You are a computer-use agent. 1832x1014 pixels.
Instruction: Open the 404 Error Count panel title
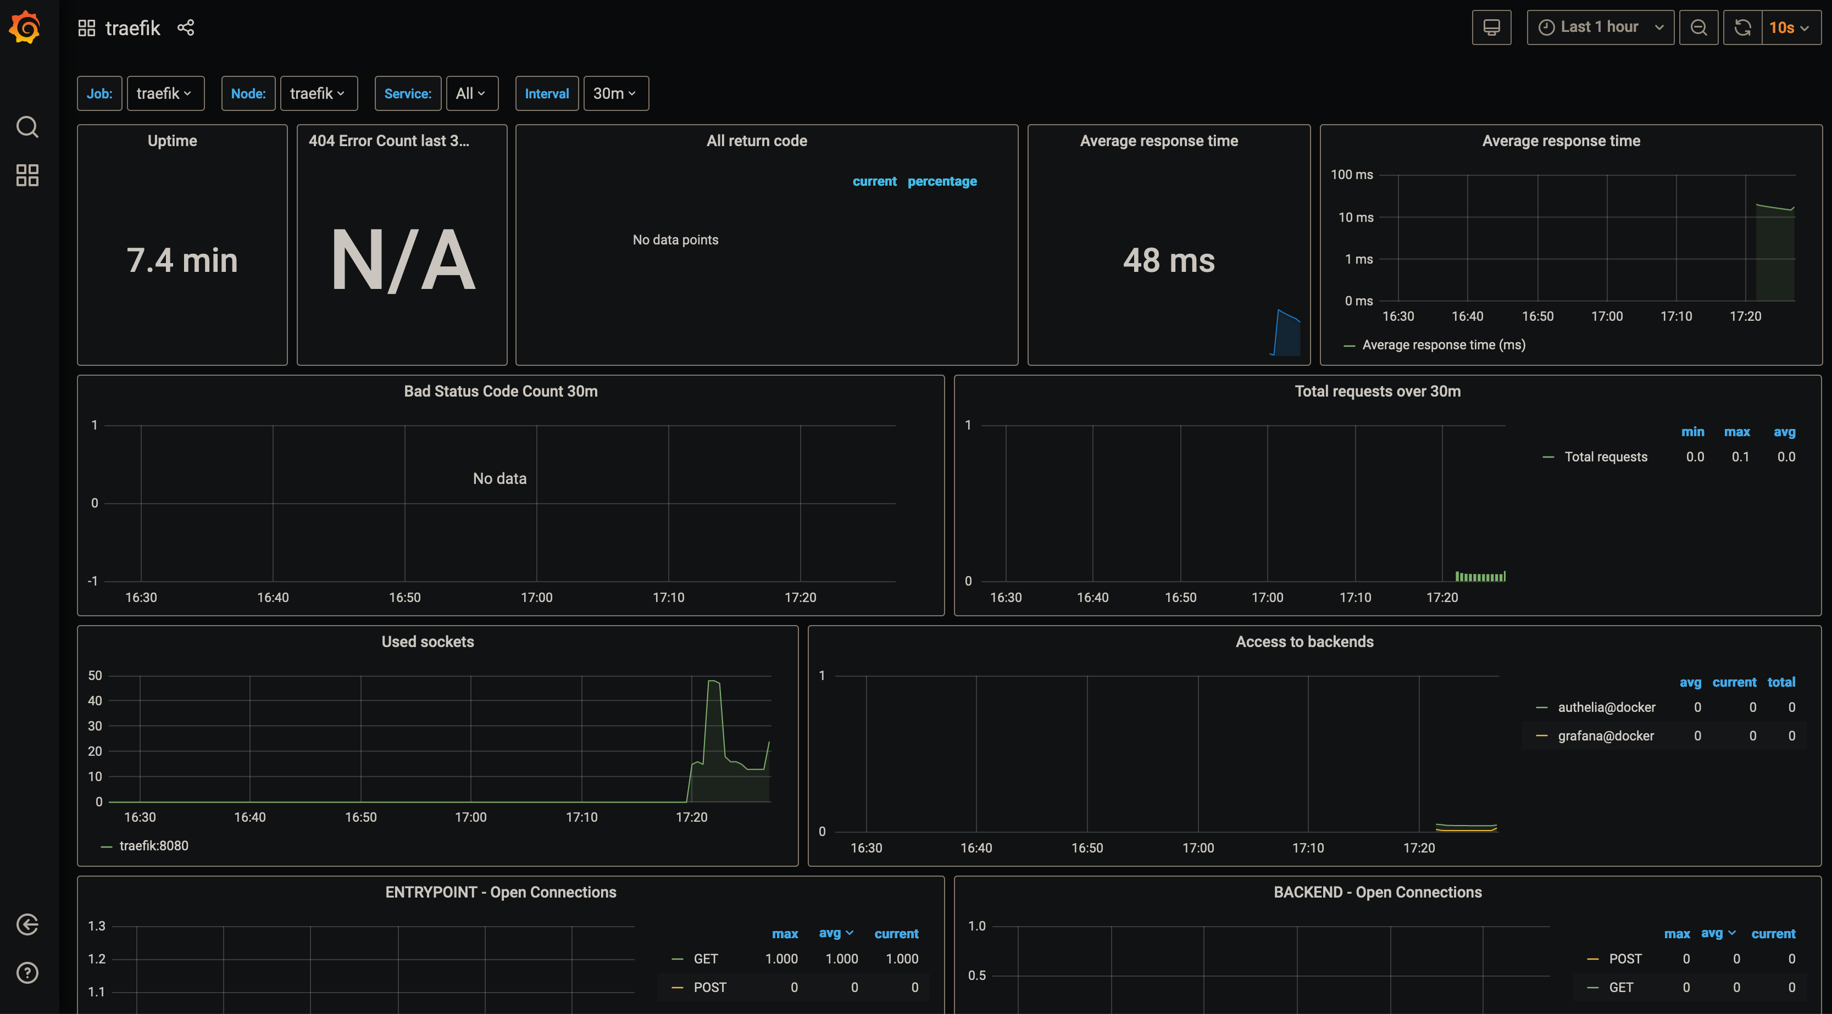pyautogui.click(x=388, y=141)
